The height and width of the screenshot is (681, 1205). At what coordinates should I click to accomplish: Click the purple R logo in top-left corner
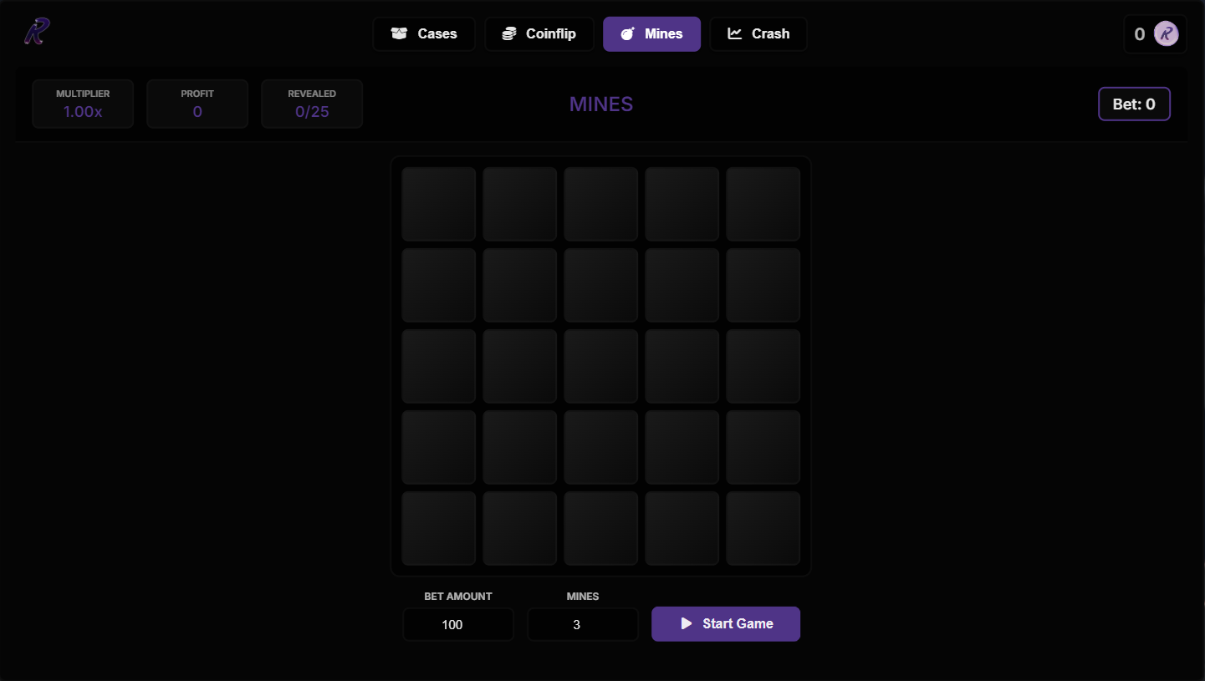click(37, 32)
